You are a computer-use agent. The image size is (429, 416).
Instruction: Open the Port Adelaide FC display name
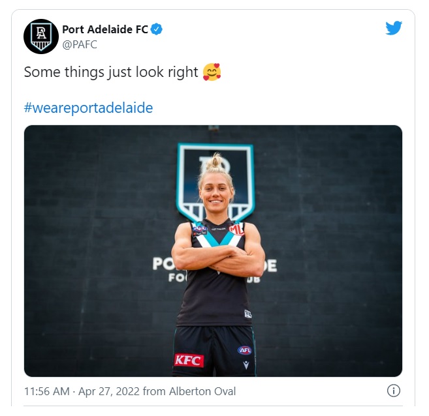105,29
